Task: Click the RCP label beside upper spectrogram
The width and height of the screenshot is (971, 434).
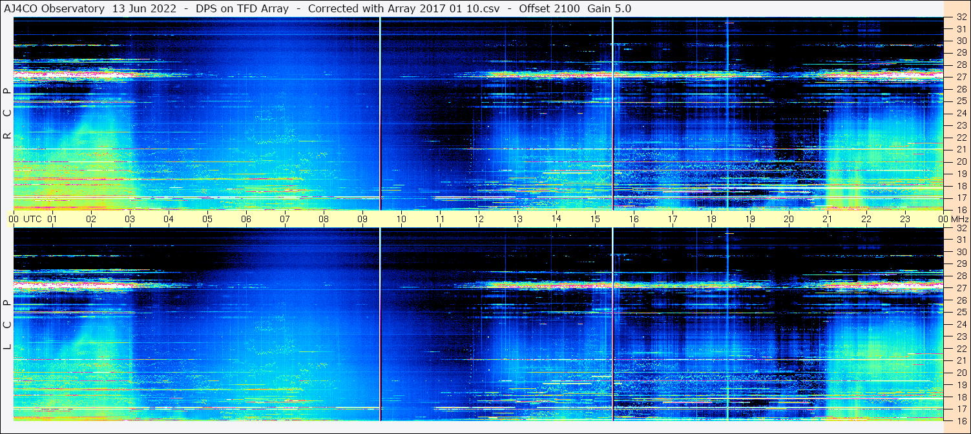Action: [x=8, y=113]
